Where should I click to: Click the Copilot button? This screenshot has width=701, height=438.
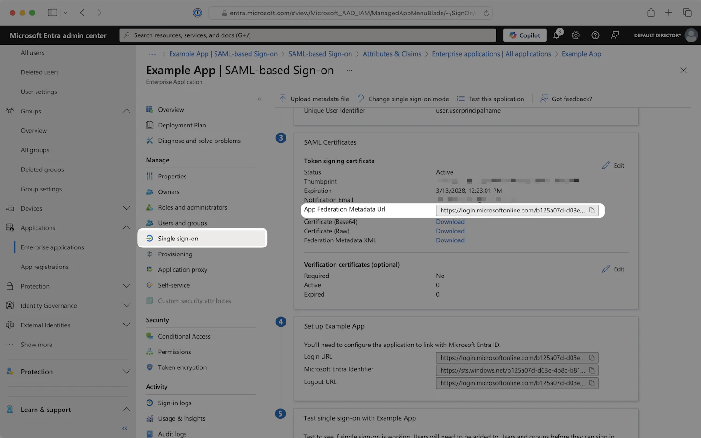click(525, 35)
